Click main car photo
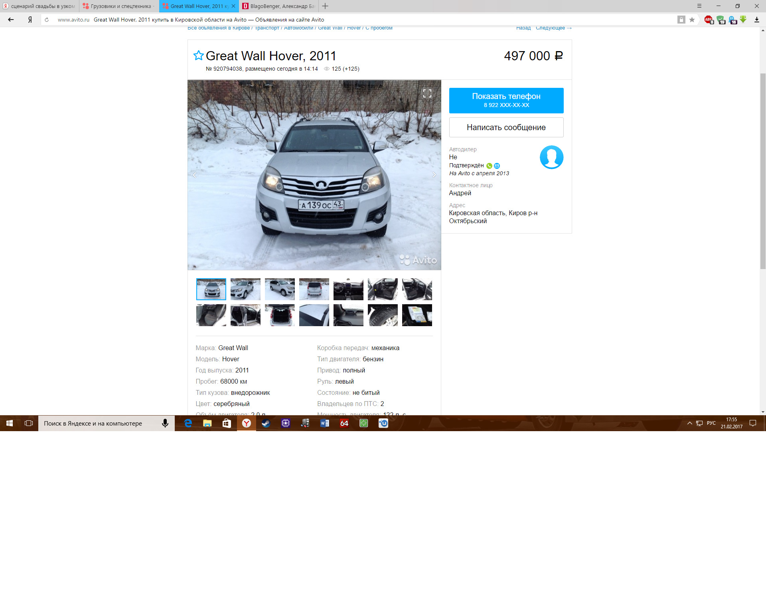 pyautogui.click(x=314, y=175)
